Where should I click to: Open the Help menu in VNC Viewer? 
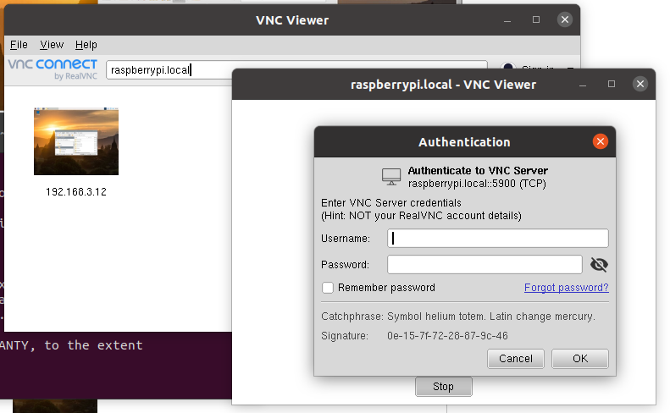(x=86, y=45)
